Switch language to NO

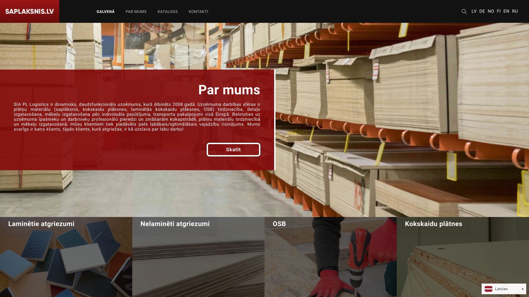(x=491, y=11)
